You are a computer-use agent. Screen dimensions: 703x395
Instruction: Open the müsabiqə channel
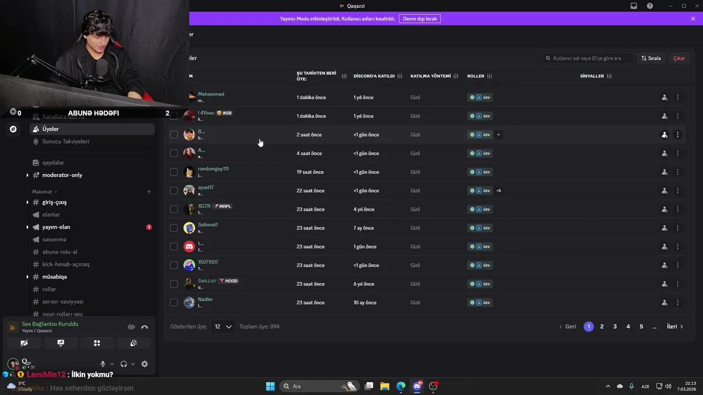click(92, 277)
